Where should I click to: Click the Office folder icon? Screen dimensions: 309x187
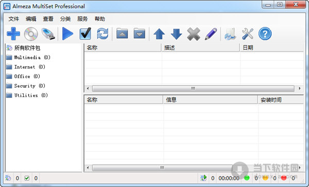[9, 76]
